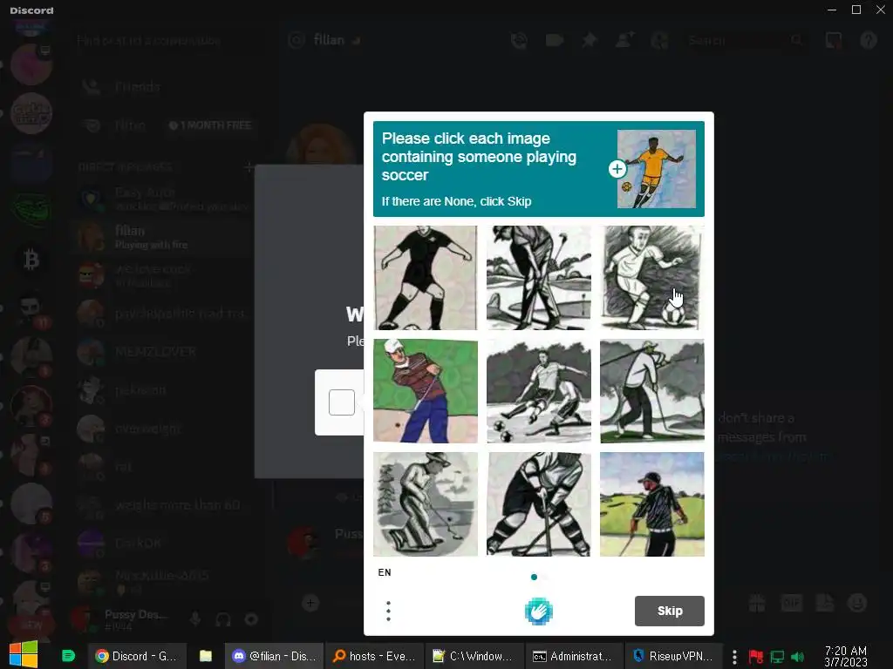Open the Discord Chrome taskbar window
893x669 pixels.
[x=137, y=656]
